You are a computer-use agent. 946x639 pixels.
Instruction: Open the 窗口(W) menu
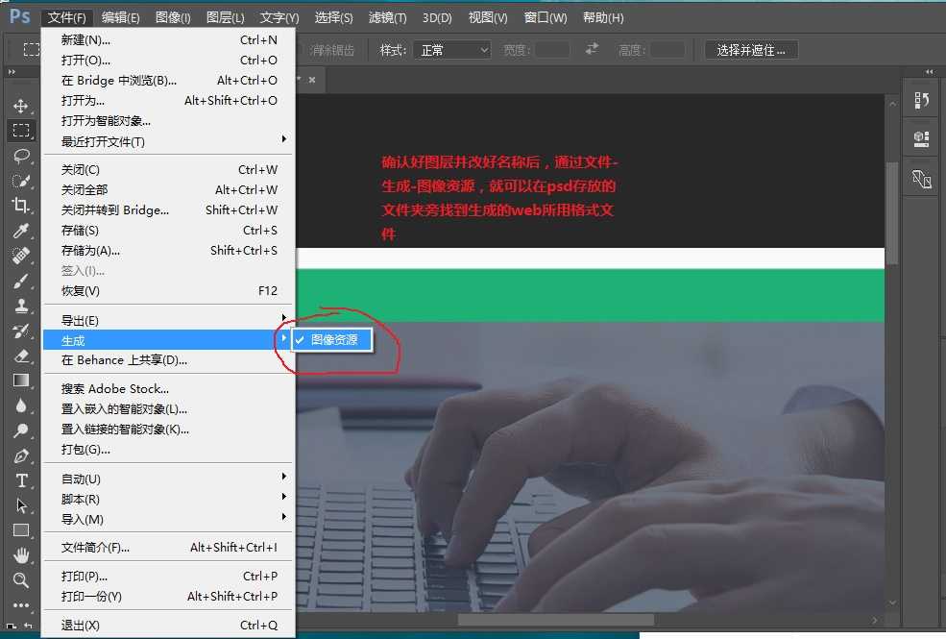pos(546,17)
